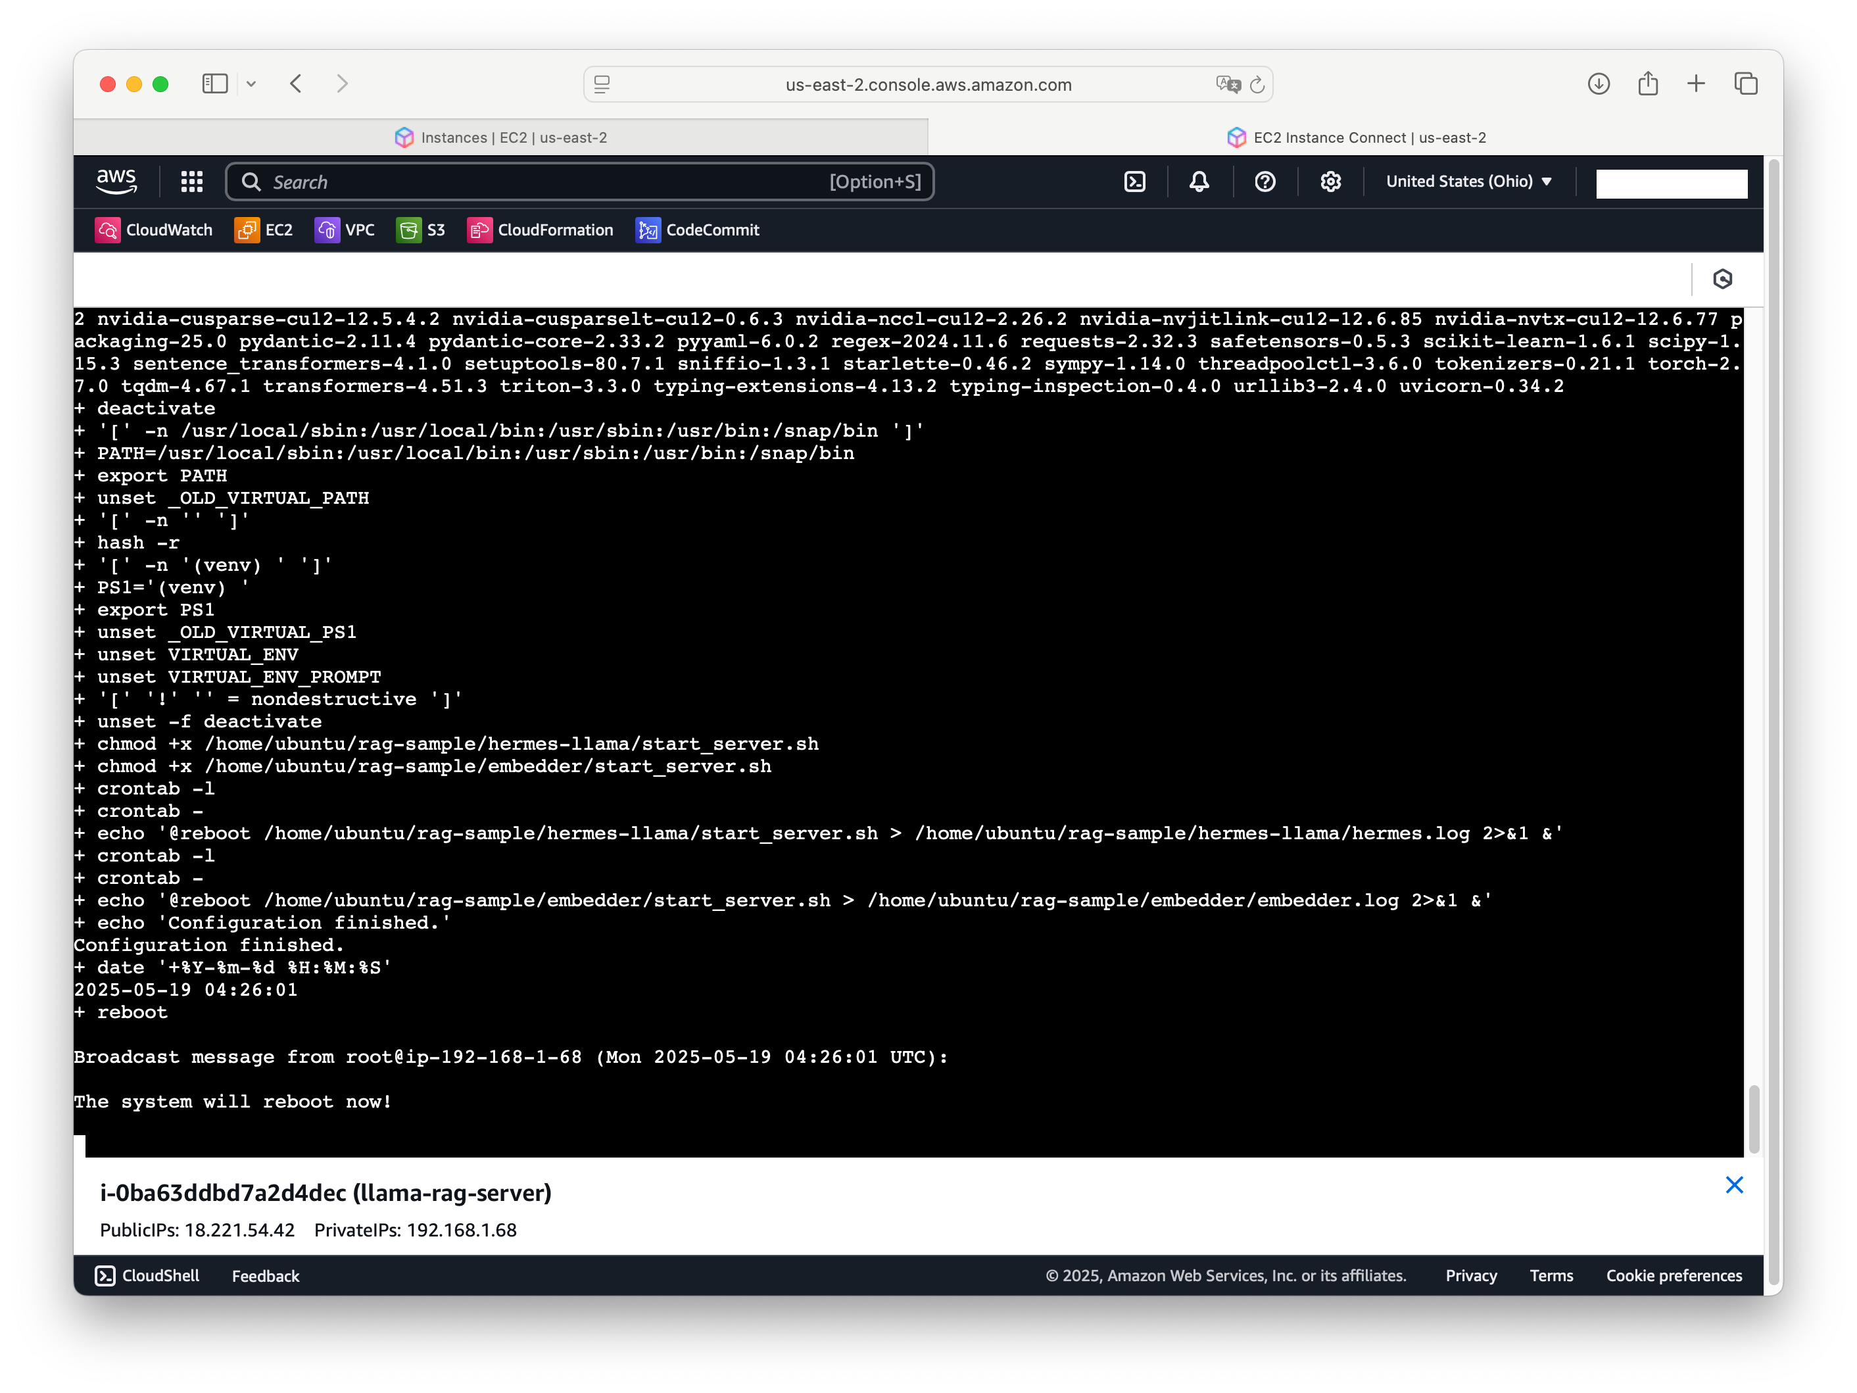The image size is (1857, 1393).
Task: Open the EC2 service shortcut
Action: point(264,230)
